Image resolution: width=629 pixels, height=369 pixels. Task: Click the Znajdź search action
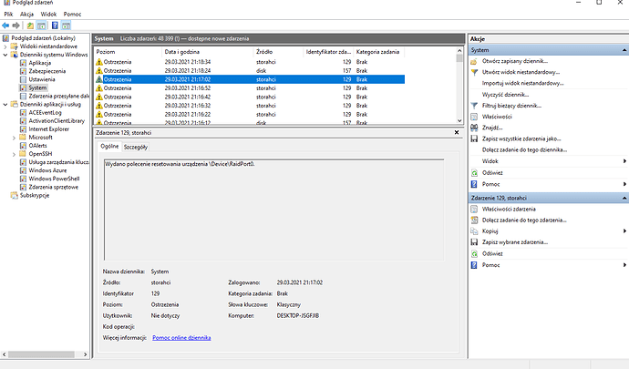pyautogui.click(x=492, y=128)
